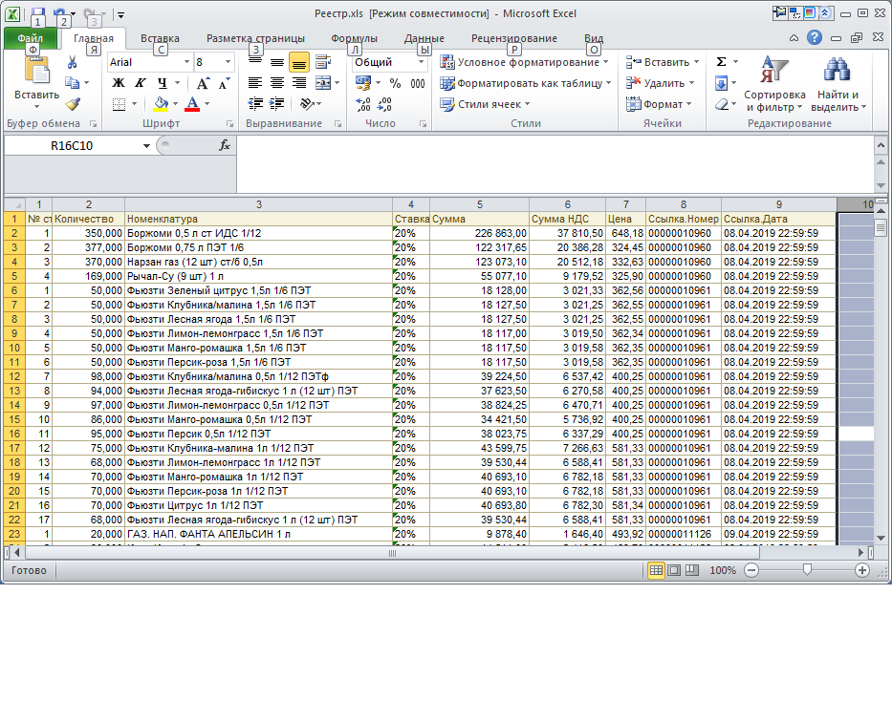Switch to the Разметка страницы tab
The image size is (892, 722).
(x=255, y=38)
